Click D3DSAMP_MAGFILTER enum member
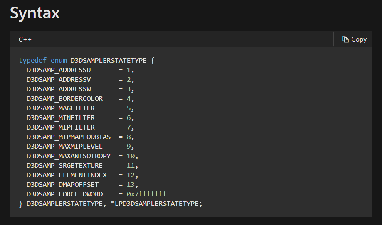The width and height of the screenshot is (382, 225). (x=61, y=108)
